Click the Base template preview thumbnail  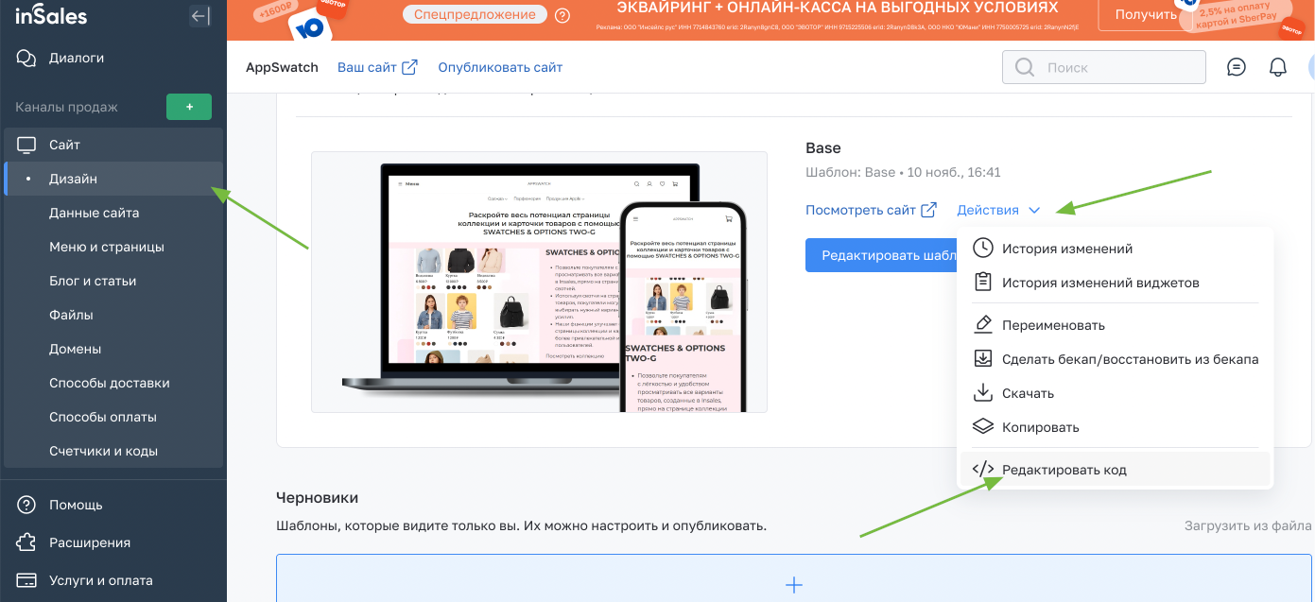(x=539, y=282)
